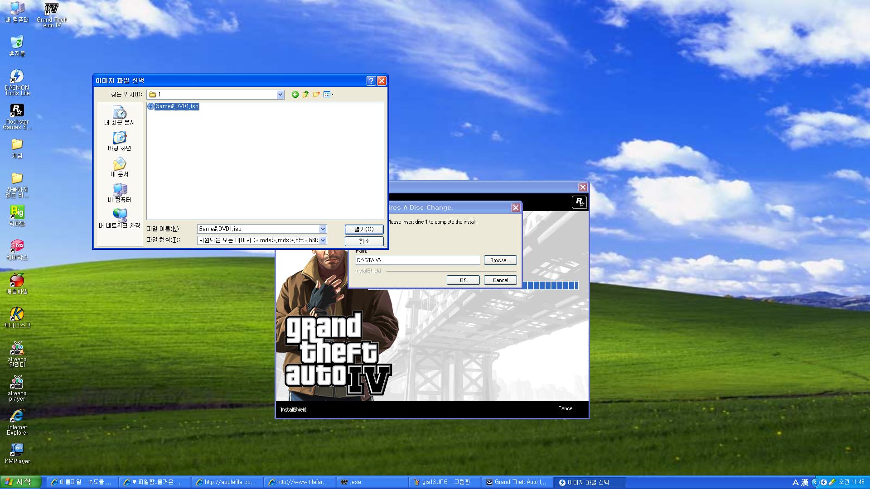
Task: Click DAEMON Tools lightning tray icon
Action: (x=824, y=482)
